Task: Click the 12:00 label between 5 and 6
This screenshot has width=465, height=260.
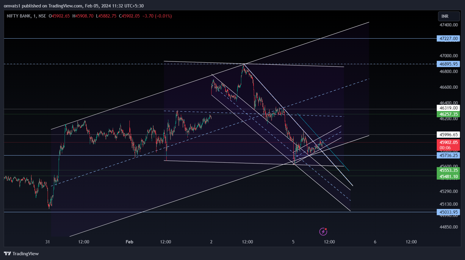Action: click(x=329, y=242)
